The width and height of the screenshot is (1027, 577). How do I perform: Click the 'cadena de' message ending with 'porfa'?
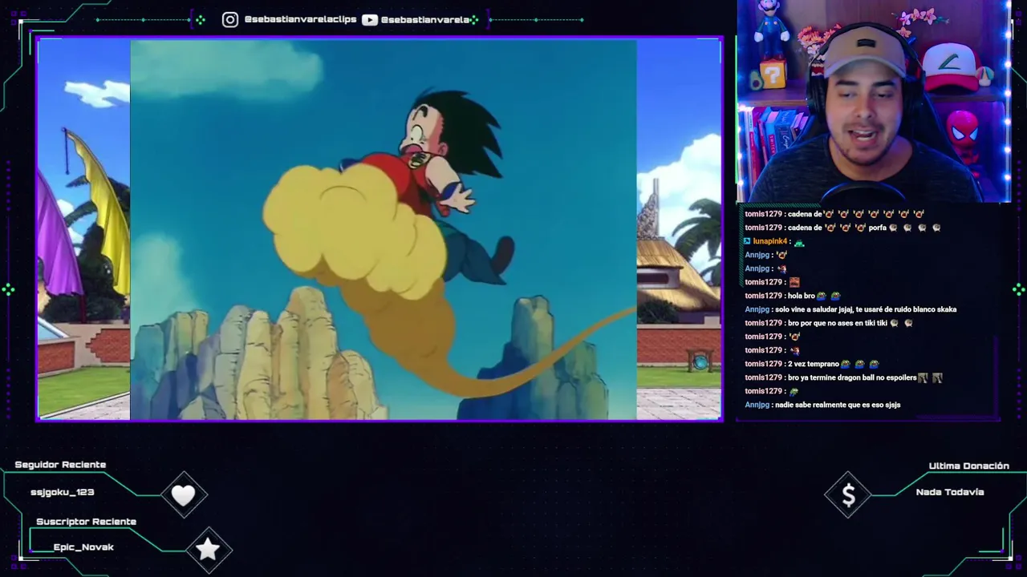coord(842,228)
